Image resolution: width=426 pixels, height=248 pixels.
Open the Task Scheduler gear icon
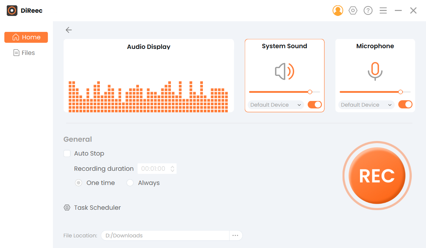coord(67,207)
